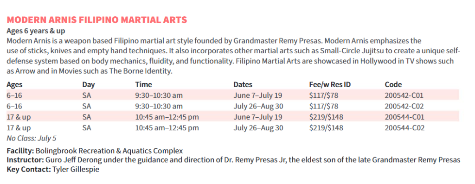Click the Day column header
The height and width of the screenshot is (184, 475).
pyautogui.click(x=88, y=85)
